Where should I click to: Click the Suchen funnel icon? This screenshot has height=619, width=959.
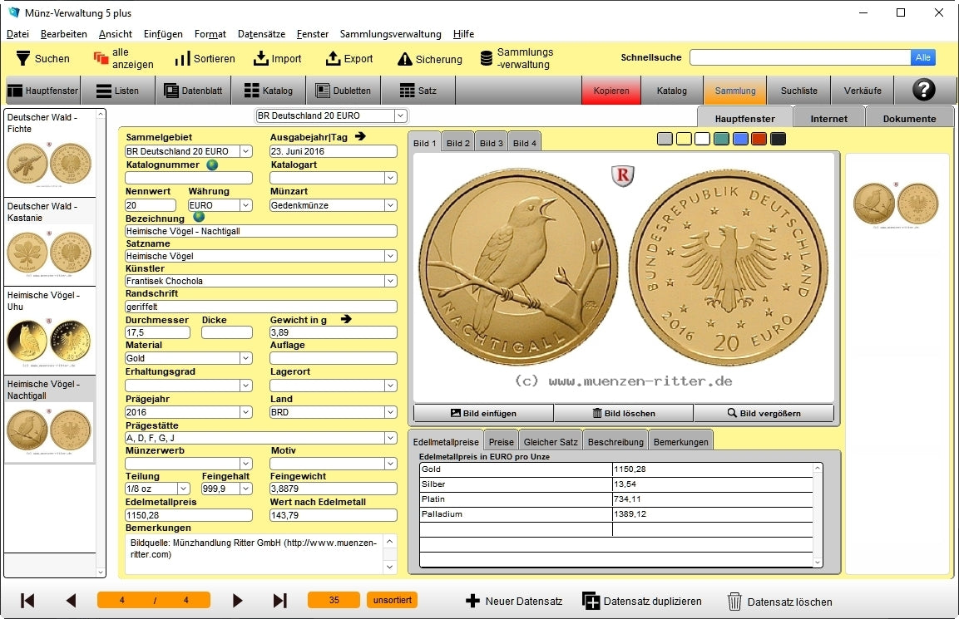[x=23, y=59]
